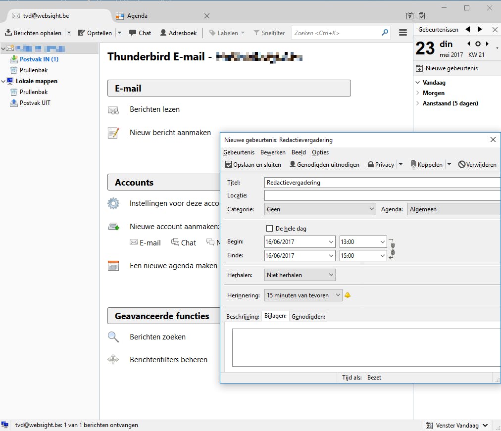The height and width of the screenshot is (431, 501).
Task: Click Nieuwe gebeurtenis in side pane
Action: tap(447, 68)
